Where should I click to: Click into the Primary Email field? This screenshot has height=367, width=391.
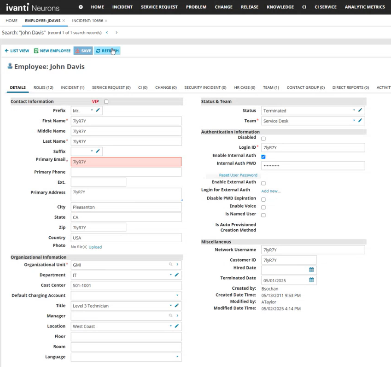126,162
